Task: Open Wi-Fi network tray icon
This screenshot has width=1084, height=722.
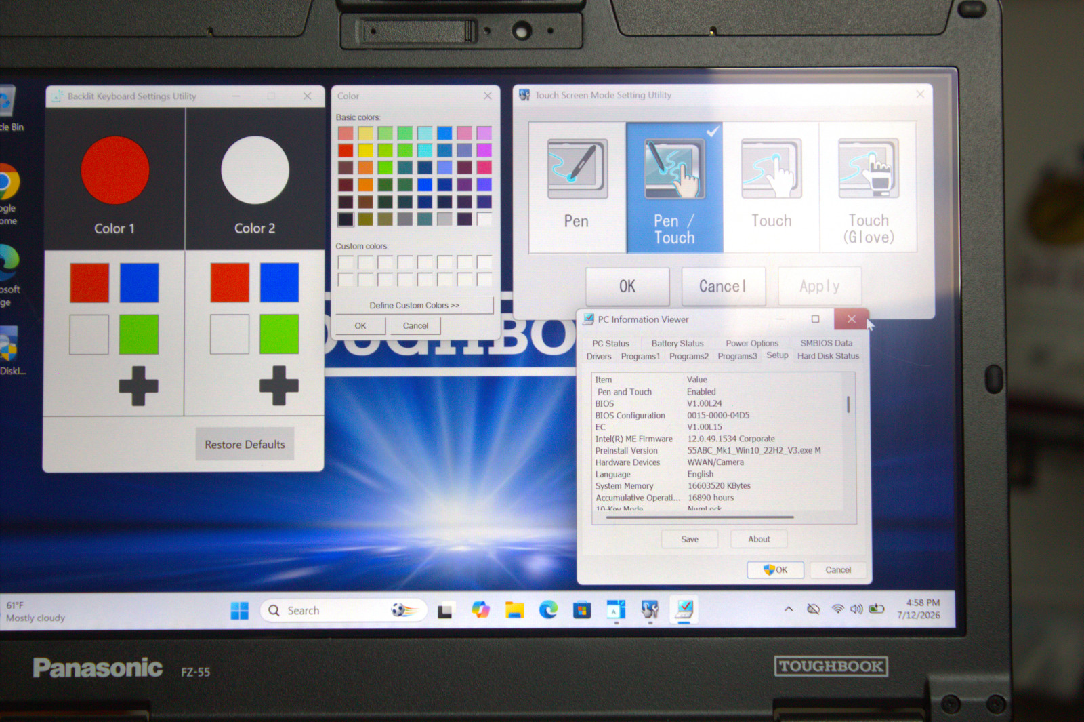Action: pyautogui.click(x=837, y=609)
